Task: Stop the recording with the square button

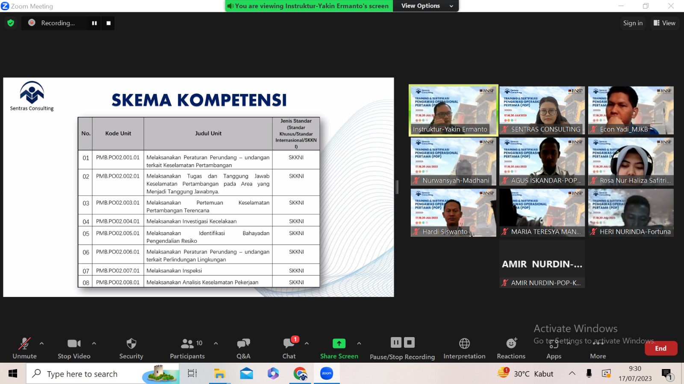Action: point(108,23)
